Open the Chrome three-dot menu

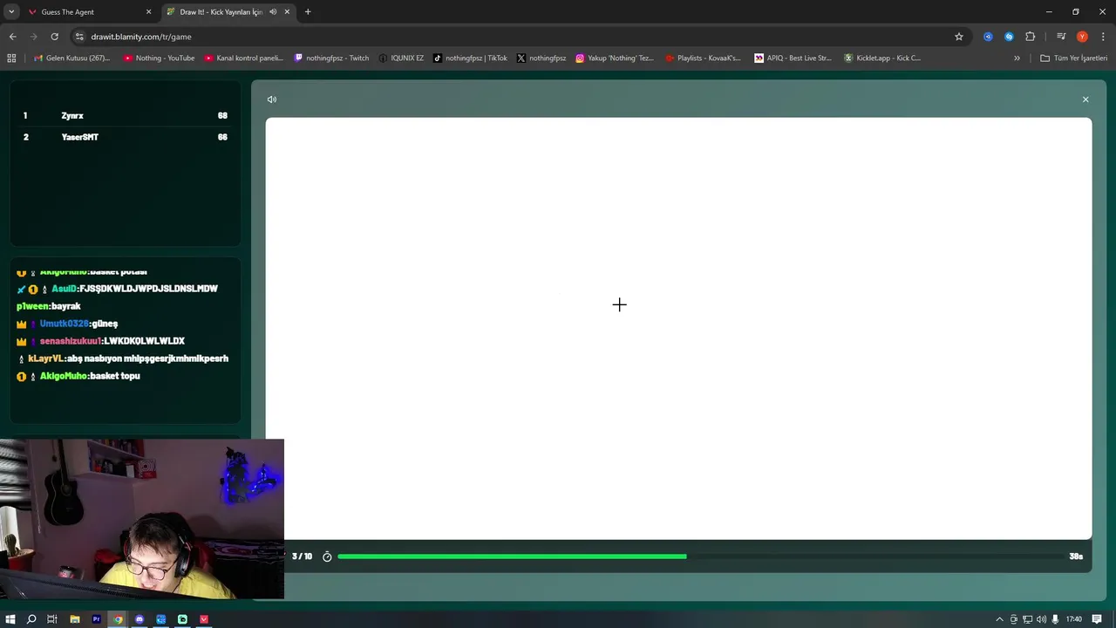pos(1101,37)
